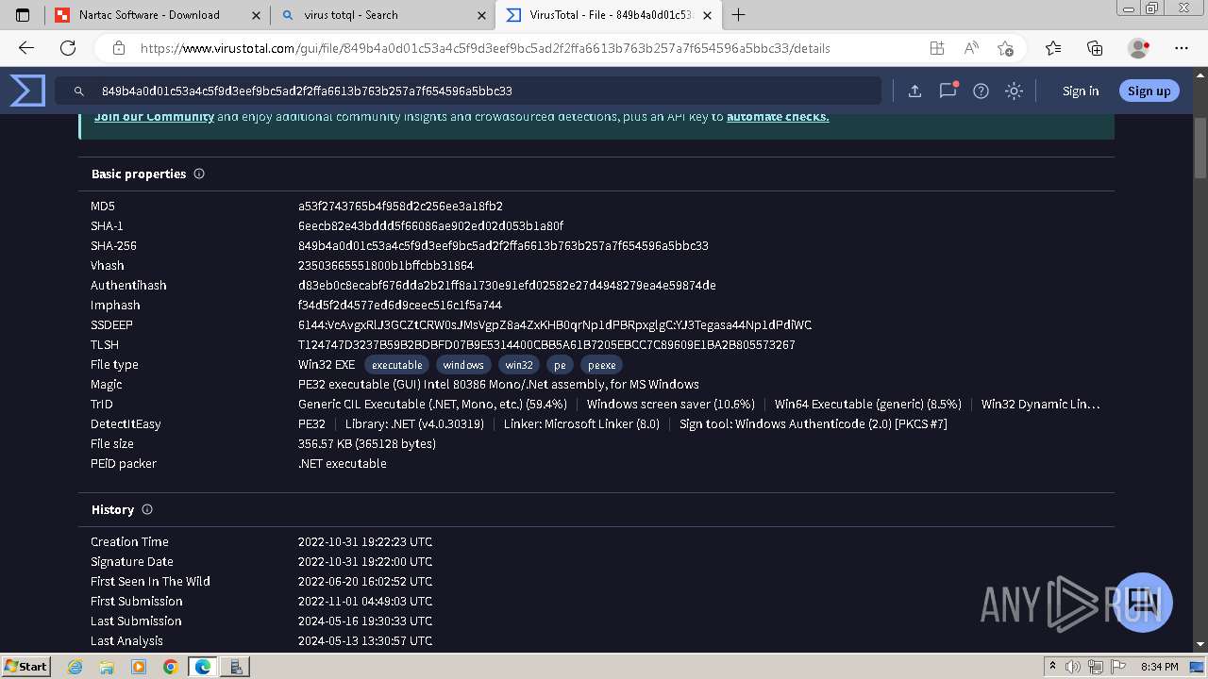Click the Authentihash value
The width and height of the screenshot is (1208, 679).
click(x=507, y=285)
